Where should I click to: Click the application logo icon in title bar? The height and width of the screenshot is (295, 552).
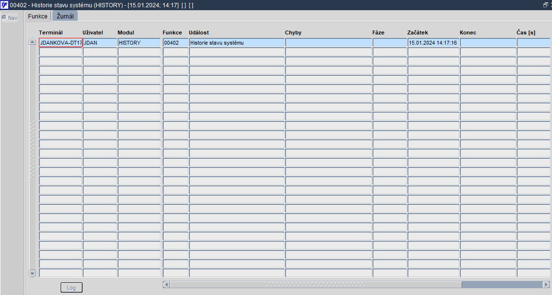(4, 5)
